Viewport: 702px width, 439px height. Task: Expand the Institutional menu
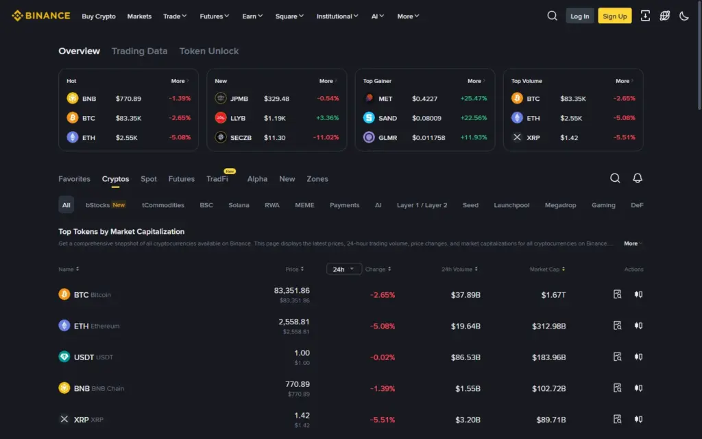click(337, 16)
